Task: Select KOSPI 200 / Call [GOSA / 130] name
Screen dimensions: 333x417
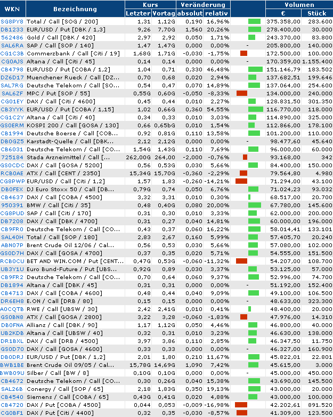Action: tap(72, 125)
